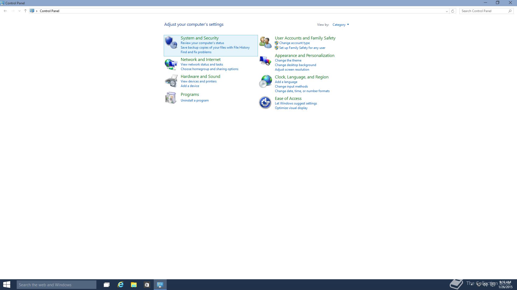Open System and Security category
Viewport: 517px width, 290px height.
(200, 38)
